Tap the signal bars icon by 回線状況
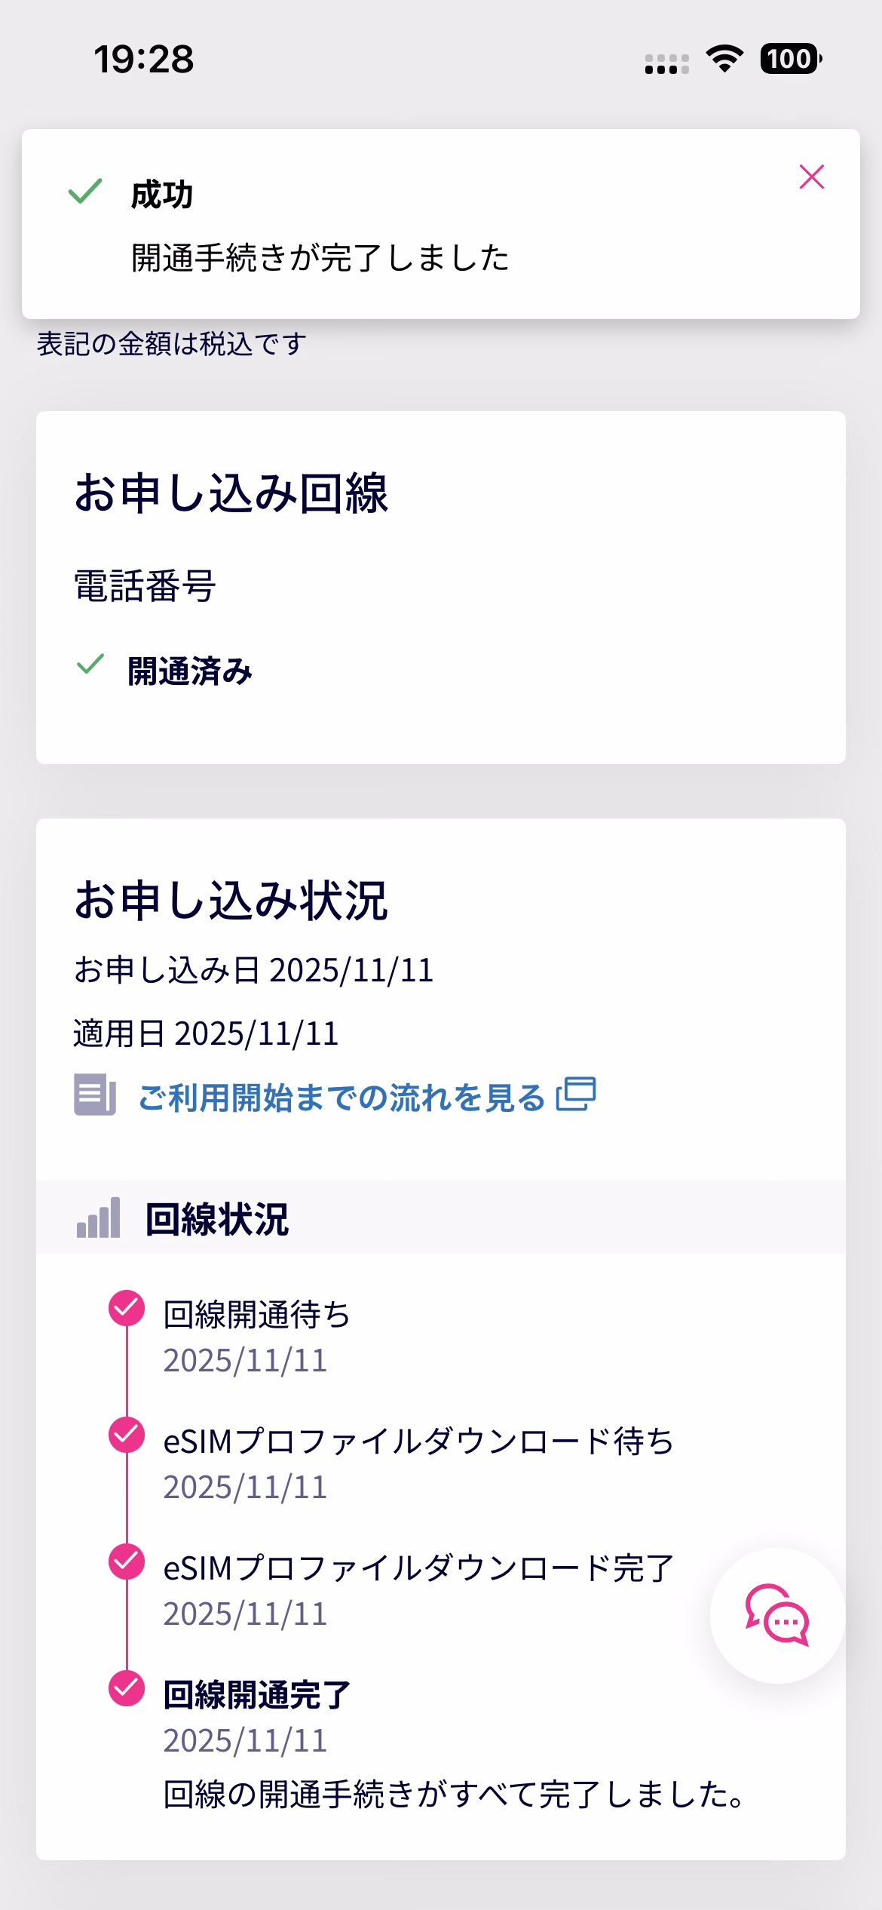This screenshot has width=882, height=1910. (99, 1218)
